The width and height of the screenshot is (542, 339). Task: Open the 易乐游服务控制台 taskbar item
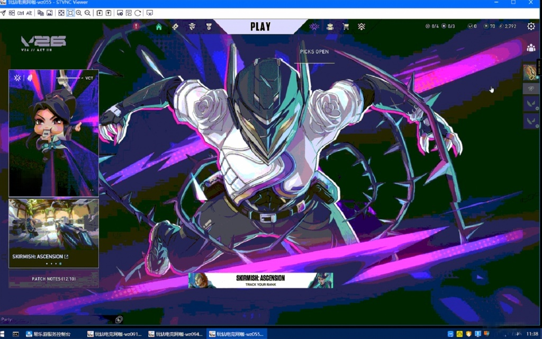pos(49,334)
